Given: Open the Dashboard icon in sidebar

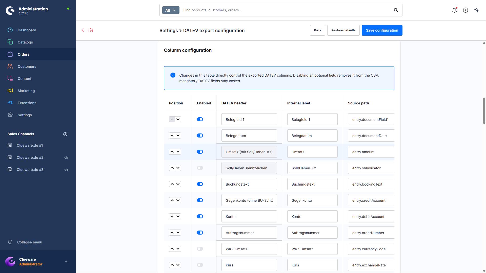Looking at the screenshot, I should pyautogui.click(x=10, y=30).
